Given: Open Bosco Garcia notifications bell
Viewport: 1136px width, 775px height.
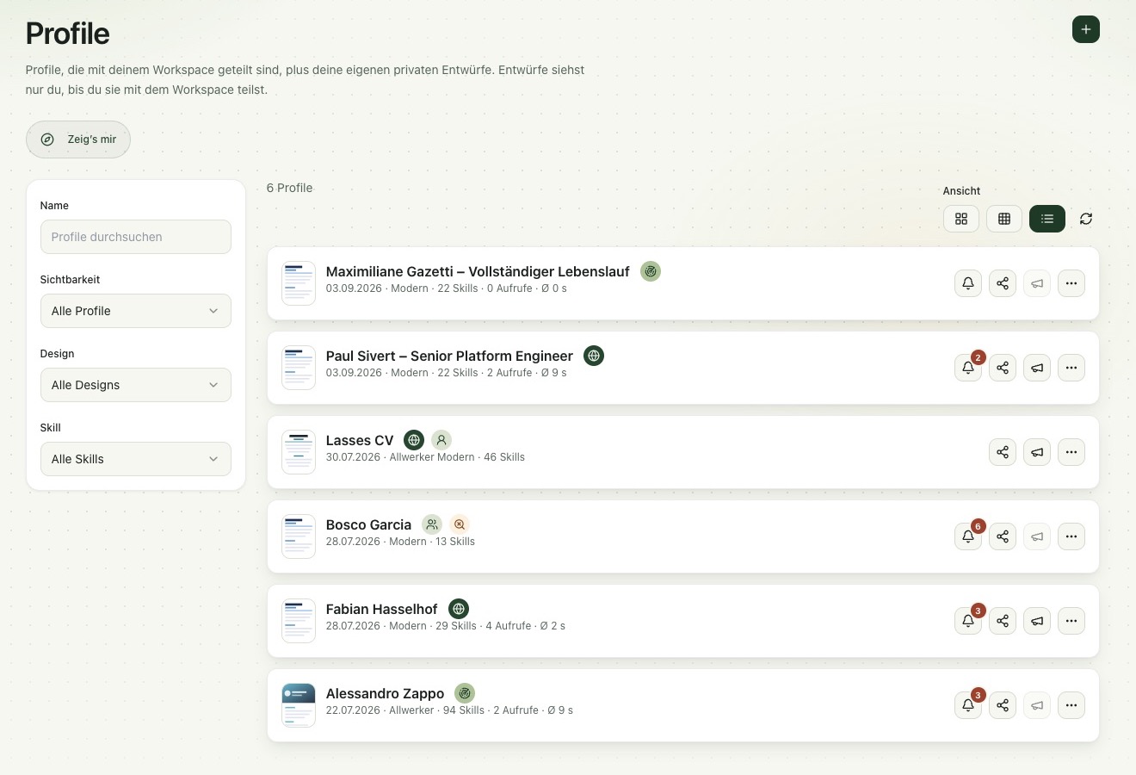Looking at the screenshot, I should [x=968, y=536].
